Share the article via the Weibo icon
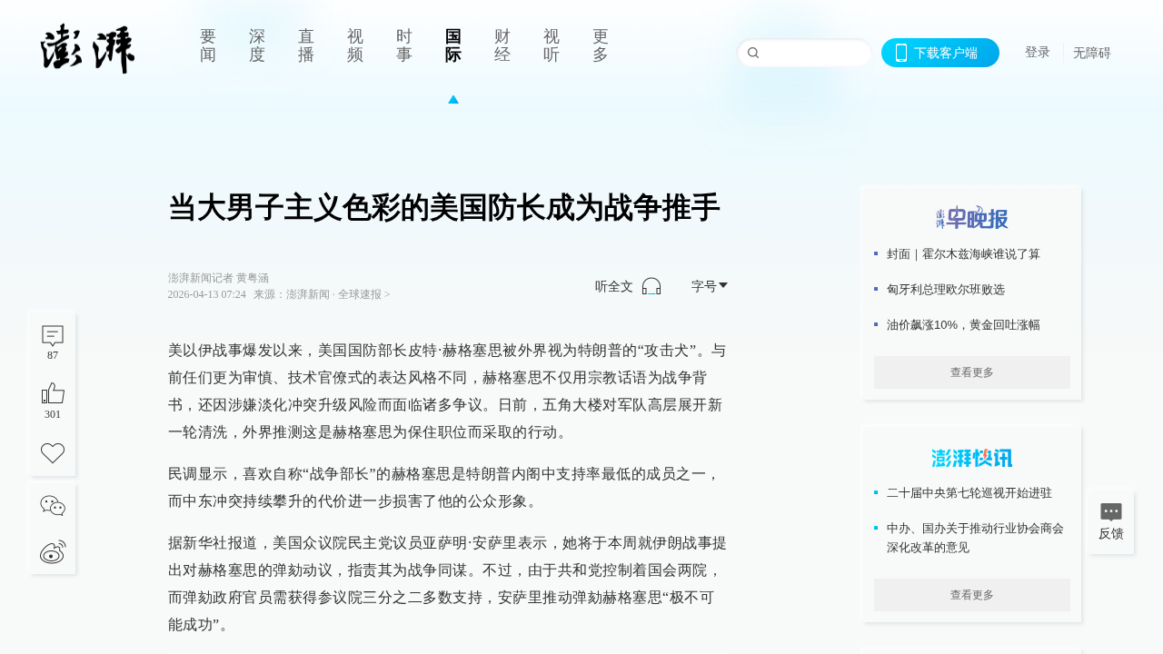 click(53, 551)
